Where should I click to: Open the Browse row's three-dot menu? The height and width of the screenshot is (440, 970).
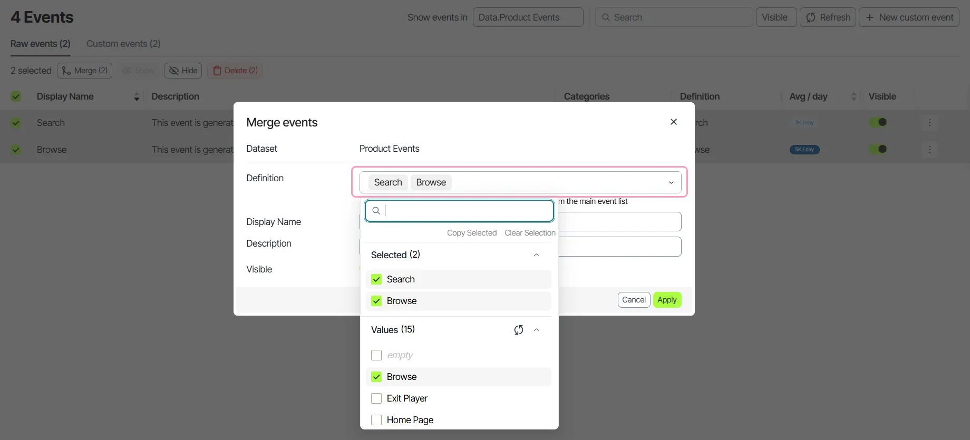click(x=929, y=150)
